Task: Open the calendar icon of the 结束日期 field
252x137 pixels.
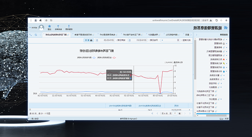Action: (97, 40)
